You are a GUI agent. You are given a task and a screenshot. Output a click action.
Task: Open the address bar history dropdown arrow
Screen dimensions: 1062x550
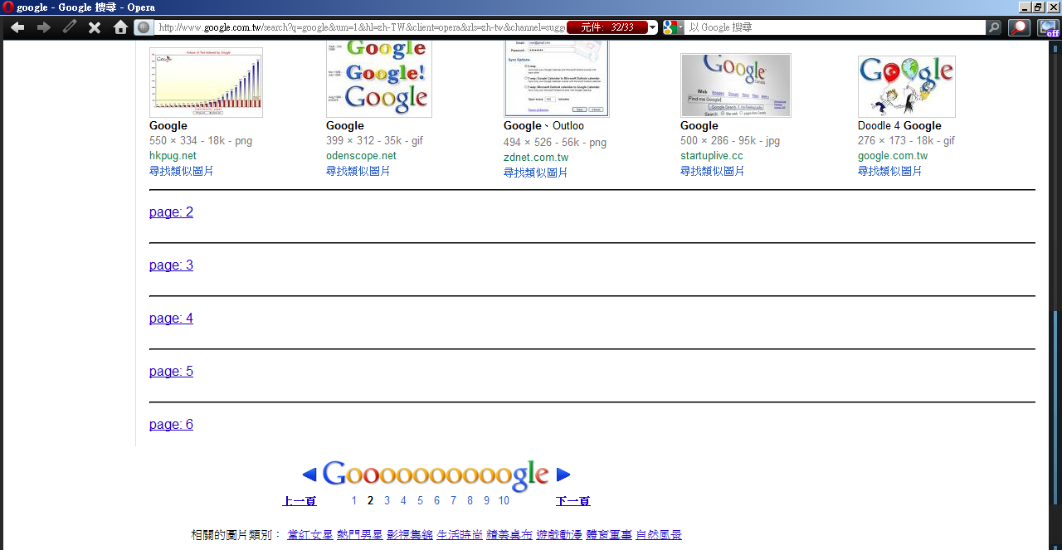653,27
